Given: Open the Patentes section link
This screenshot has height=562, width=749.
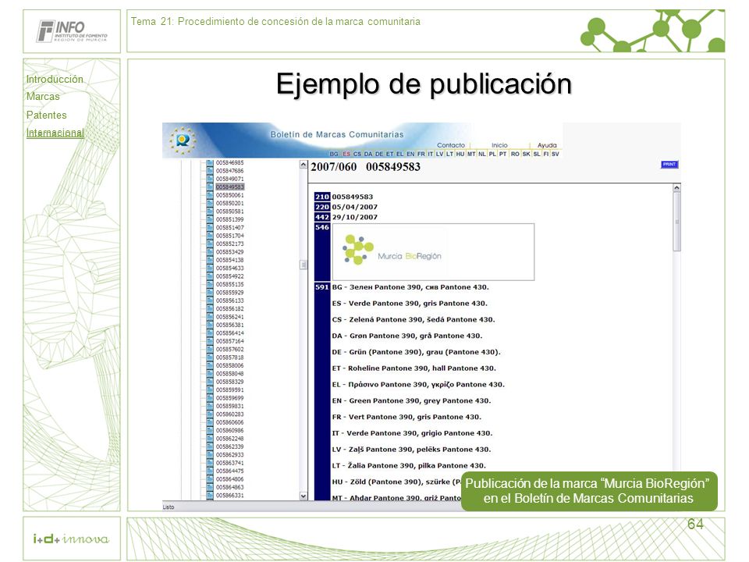Looking at the screenshot, I should (46, 116).
